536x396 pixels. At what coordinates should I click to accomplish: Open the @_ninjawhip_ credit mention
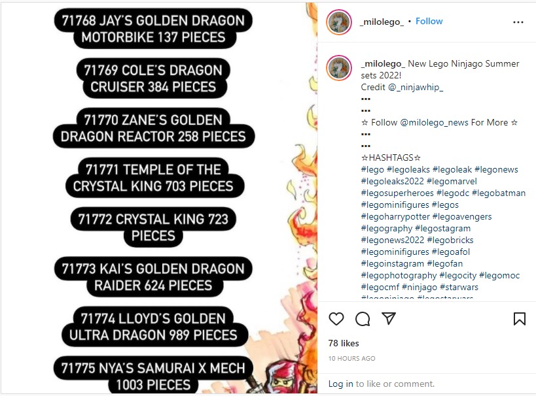pyautogui.click(x=416, y=88)
